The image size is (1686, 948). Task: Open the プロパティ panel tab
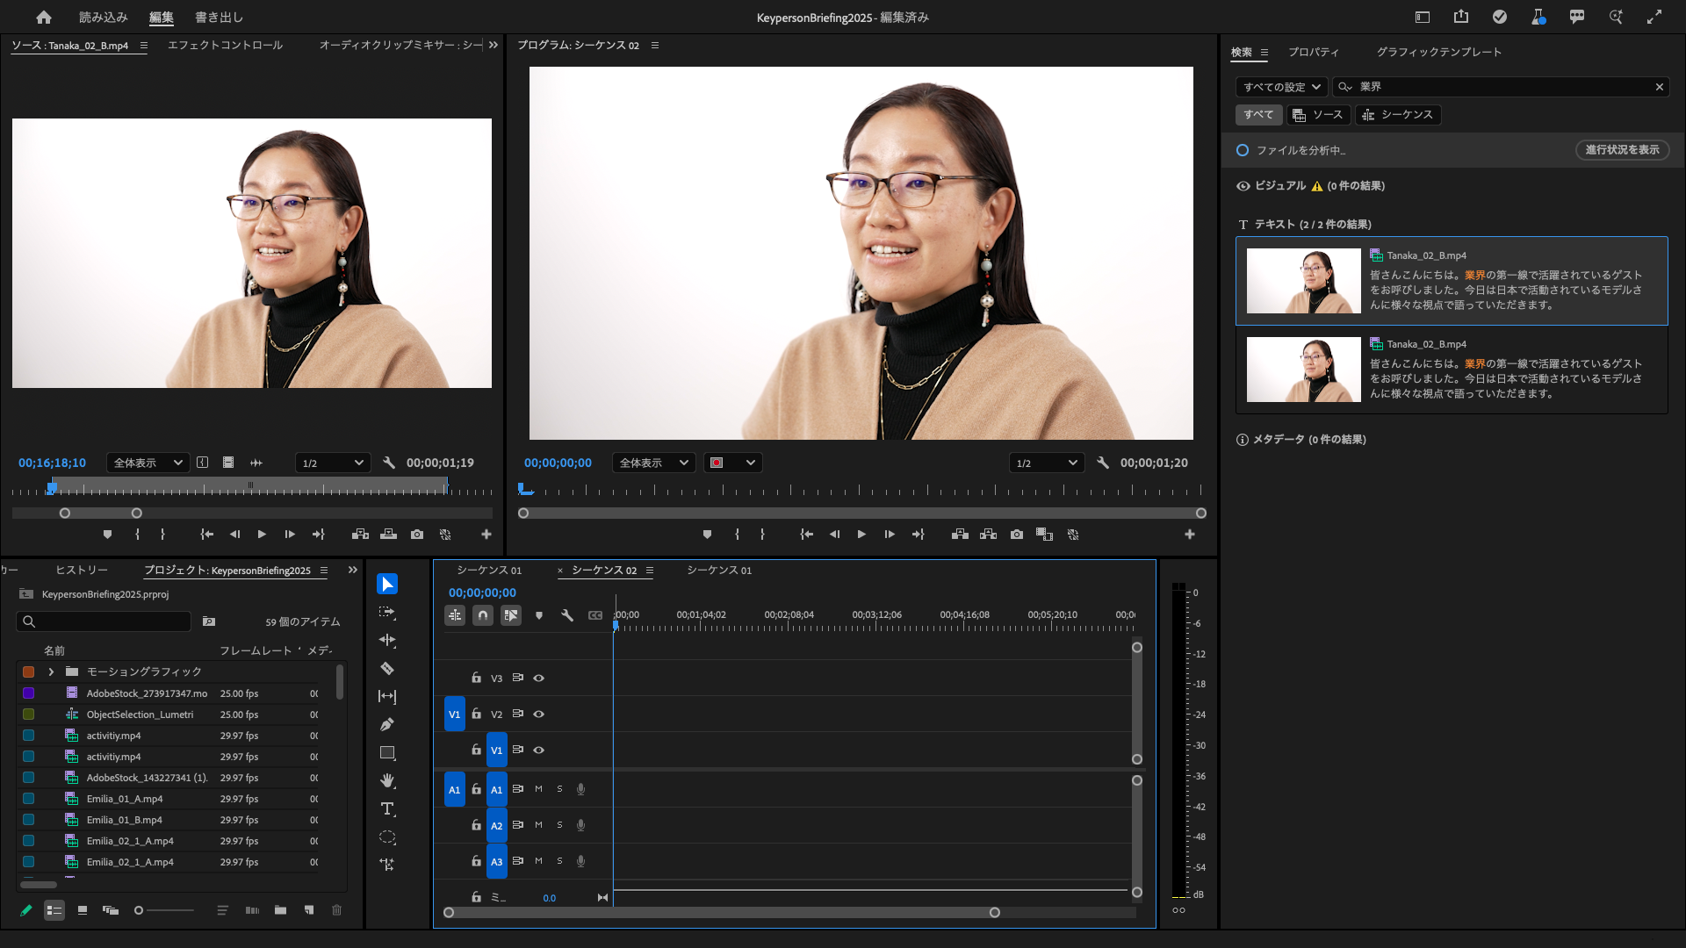point(1314,53)
